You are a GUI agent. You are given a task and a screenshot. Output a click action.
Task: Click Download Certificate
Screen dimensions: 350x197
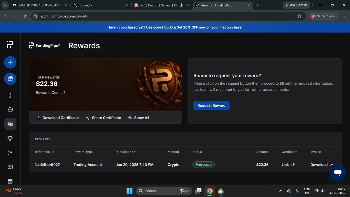(58, 118)
